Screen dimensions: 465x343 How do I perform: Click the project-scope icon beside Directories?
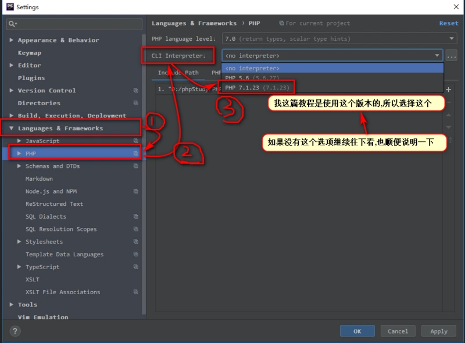pos(135,103)
